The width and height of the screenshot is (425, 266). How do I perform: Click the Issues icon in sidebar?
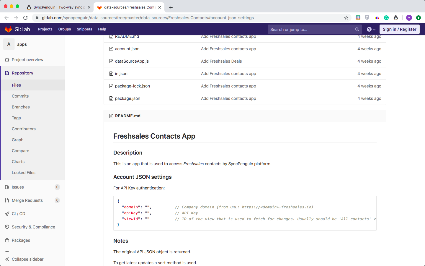point(7,187)
